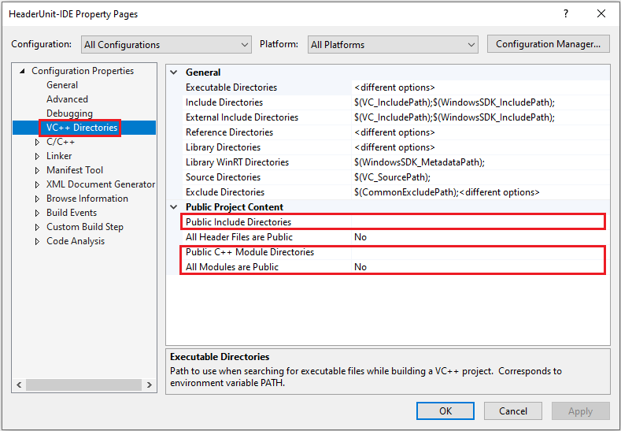The image size is (621, 431).
Task: Click the tree scrollbar right arrow
Action: pos(149,385)
